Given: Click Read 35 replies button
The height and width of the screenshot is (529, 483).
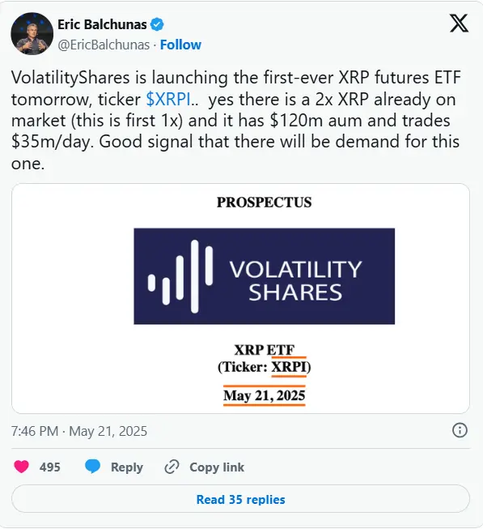Looking at the screenshot, I should pyautogui.click(x=241, y=499).
